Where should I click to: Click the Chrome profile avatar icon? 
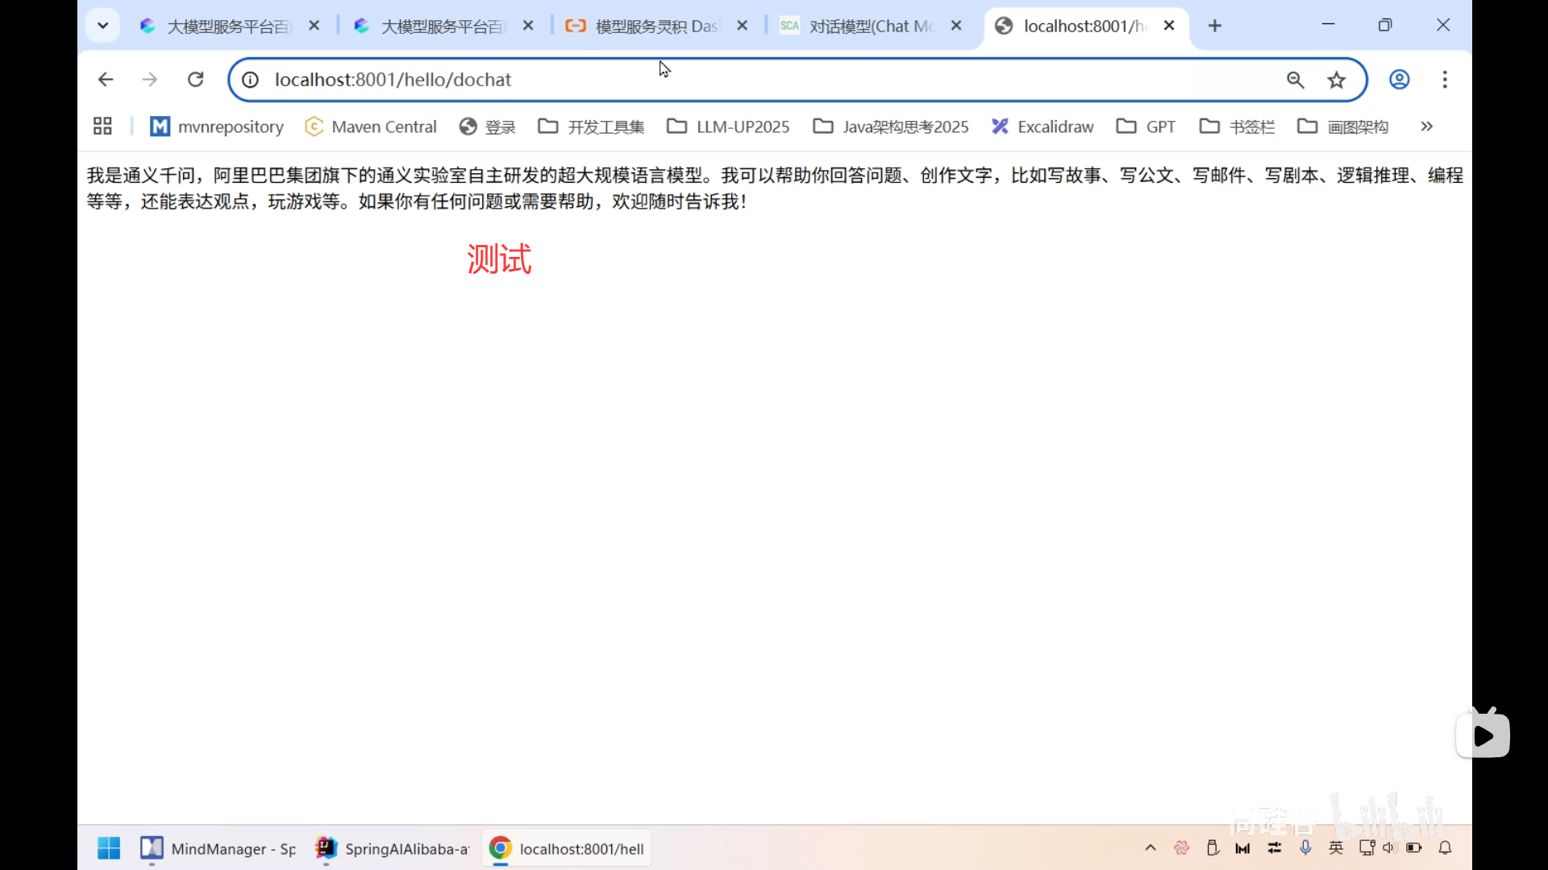[x=1400, y=80]
